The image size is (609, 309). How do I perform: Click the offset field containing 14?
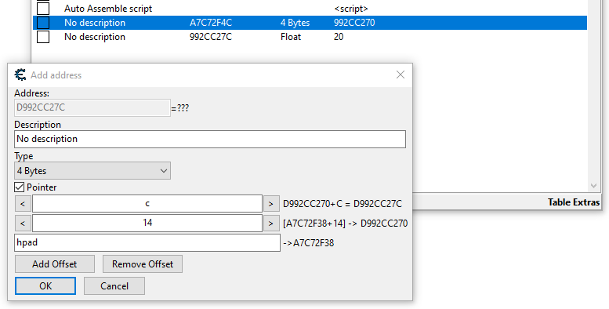tap(147, 223)
